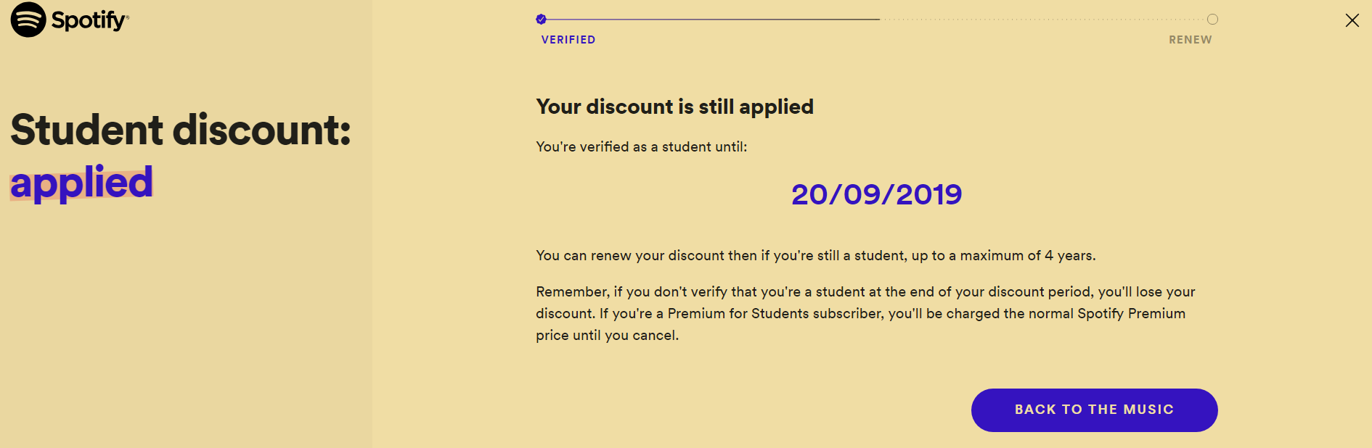Select the VERIFIED step label
This screenshot has height=448, width=1372.
pyautogui.click(x=568, y=40)
